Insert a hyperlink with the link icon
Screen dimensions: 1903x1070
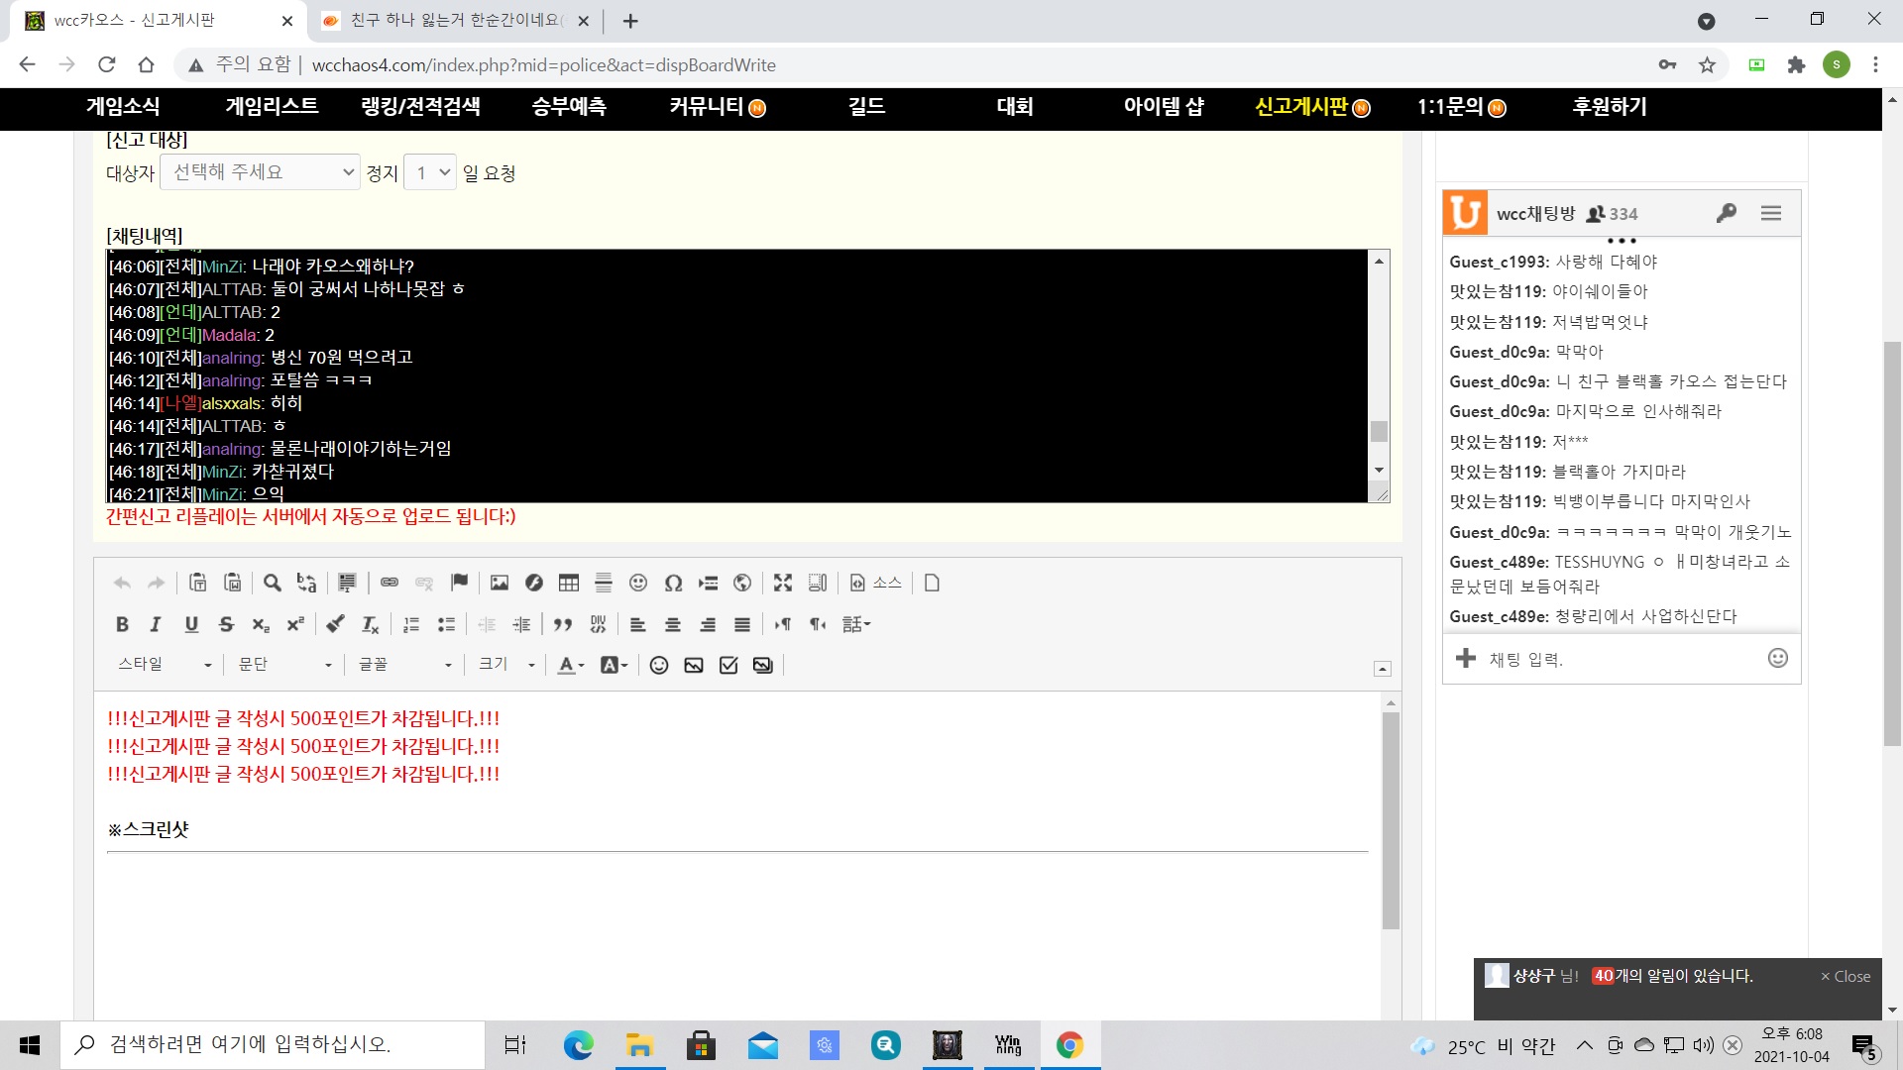(390, 583)
